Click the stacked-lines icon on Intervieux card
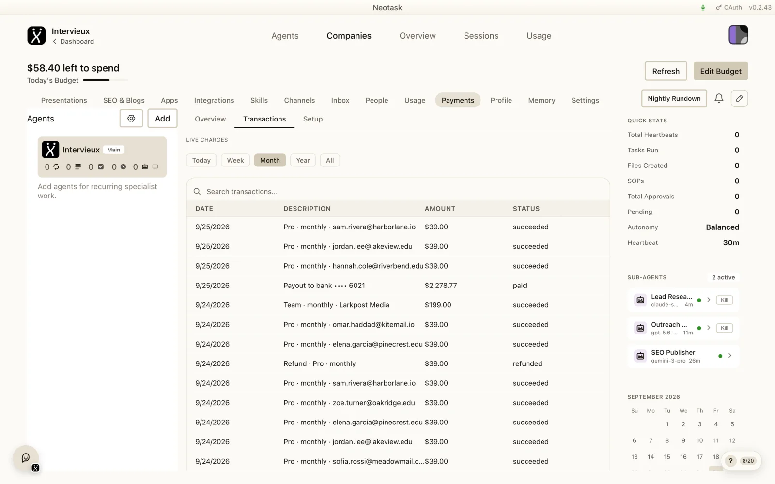This screenshot has height=484, width=775. [x=77, y=166]
